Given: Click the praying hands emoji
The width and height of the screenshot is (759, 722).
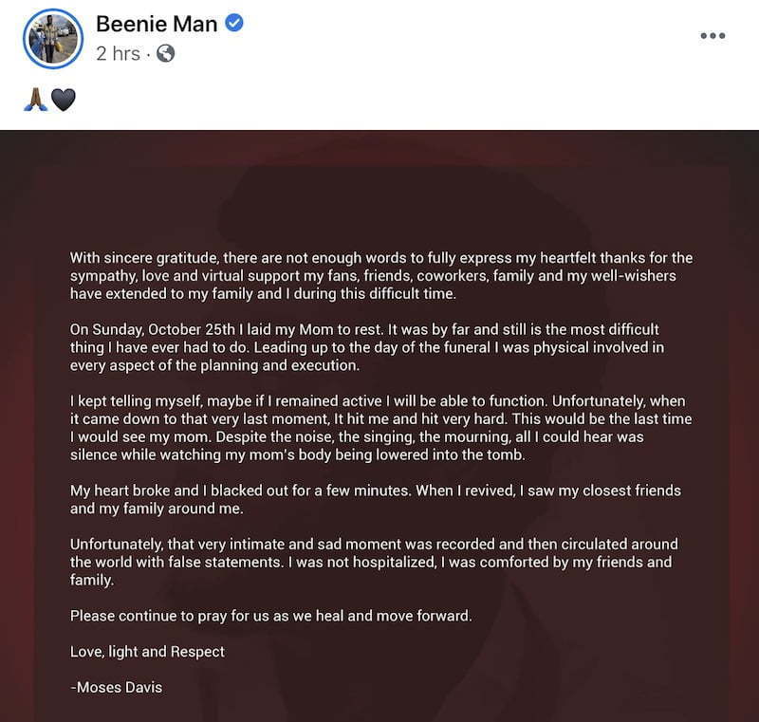Looking at the screenshot, I should pyautogui.click(x=35, y=100).
